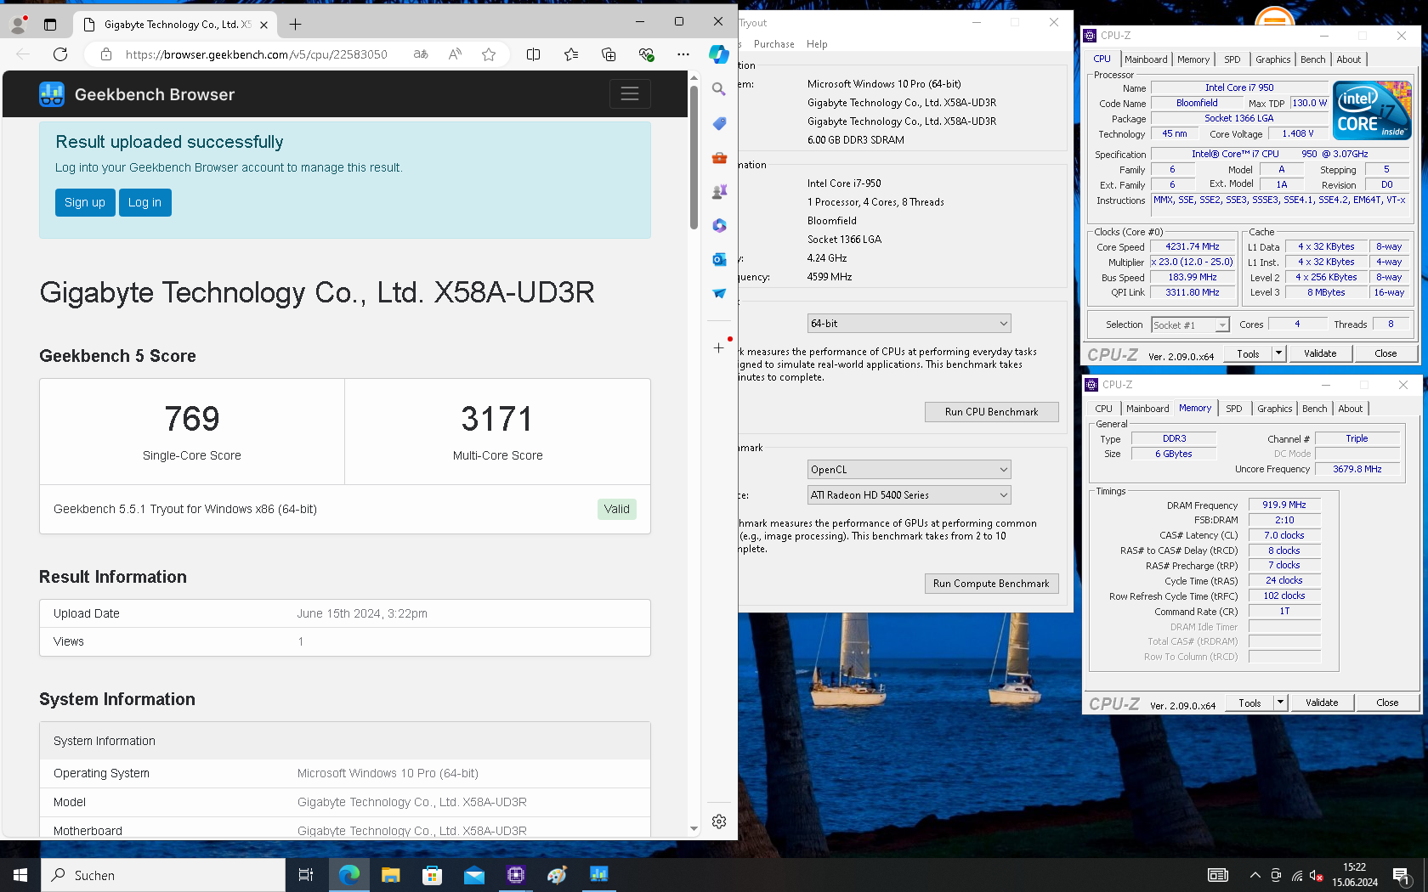Click the browser page vertical scrollbar
Viewport: 1428px width, 892px height.
694,157
